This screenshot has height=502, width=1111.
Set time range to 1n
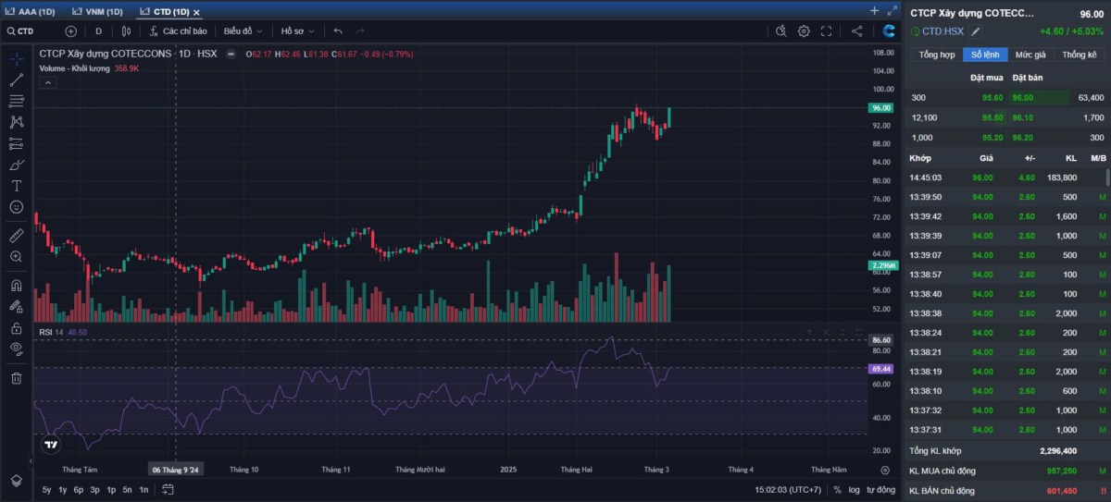click(x=143, y=489)
